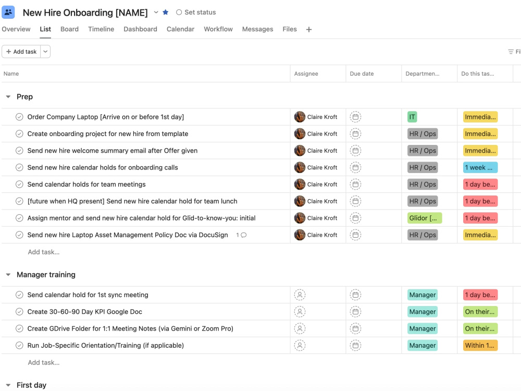
Task: Open Send calendar holds for team meetings task
Action: [86, 184]
